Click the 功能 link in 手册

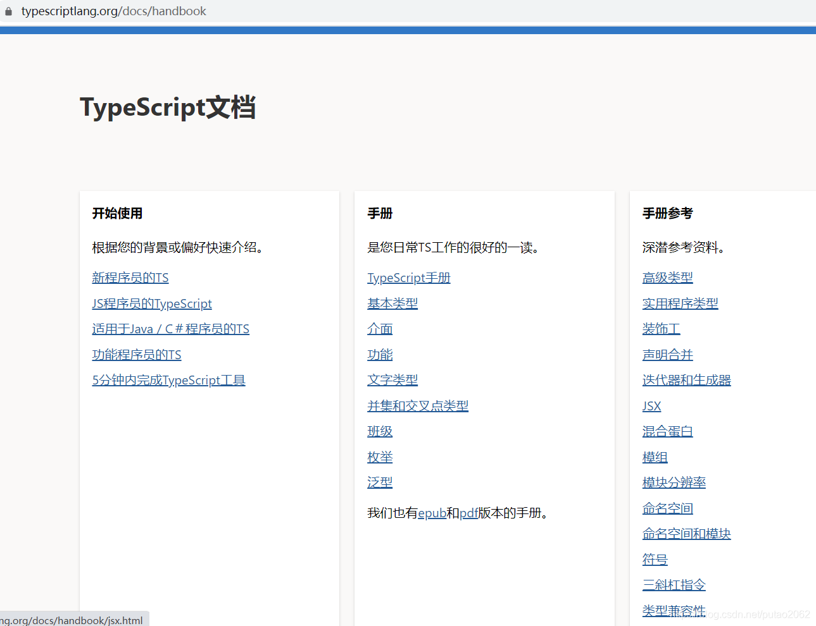[x=380, y=355]
